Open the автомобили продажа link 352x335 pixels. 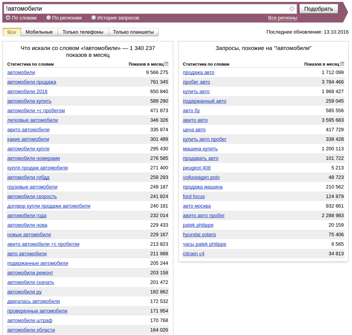point(32,82)
